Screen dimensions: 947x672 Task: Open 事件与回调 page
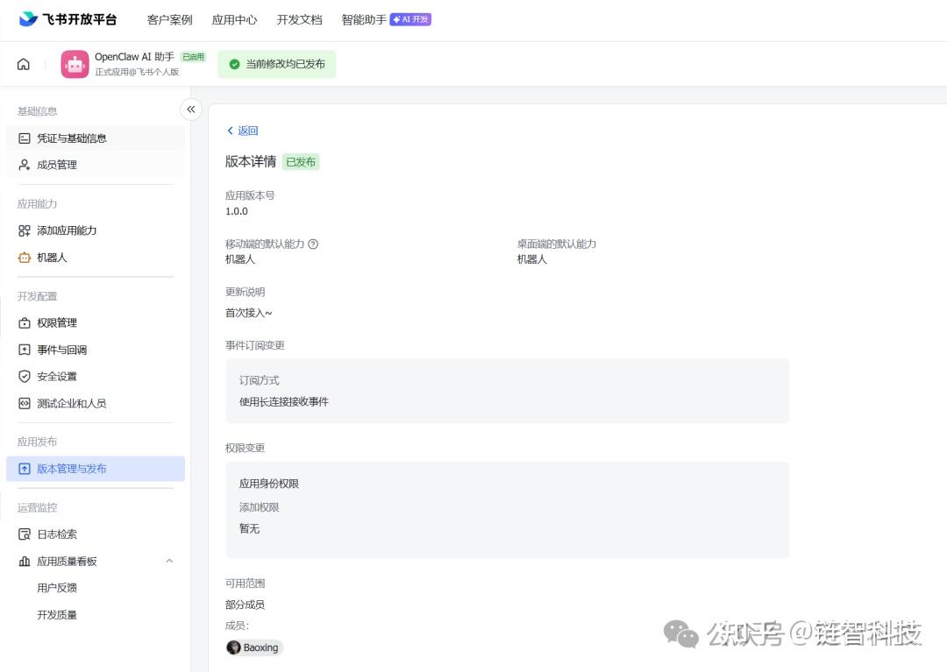point(96,350)
